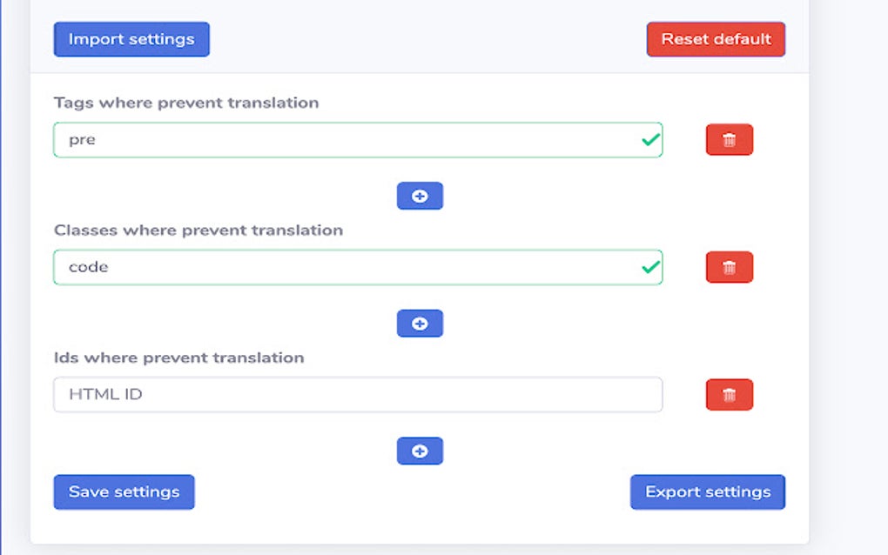Delete the HTML ID entry
This screenshot has height=555, width=888.
coord(729,395)
